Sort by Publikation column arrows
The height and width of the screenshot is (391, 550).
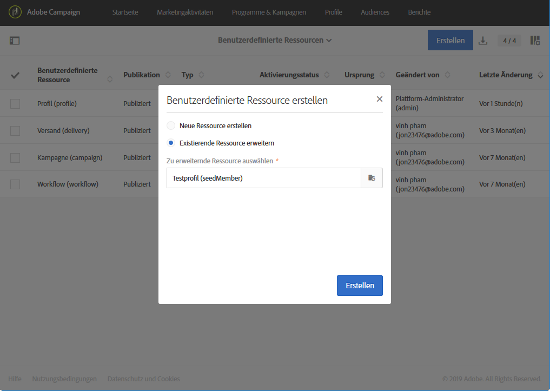(168, 75)
